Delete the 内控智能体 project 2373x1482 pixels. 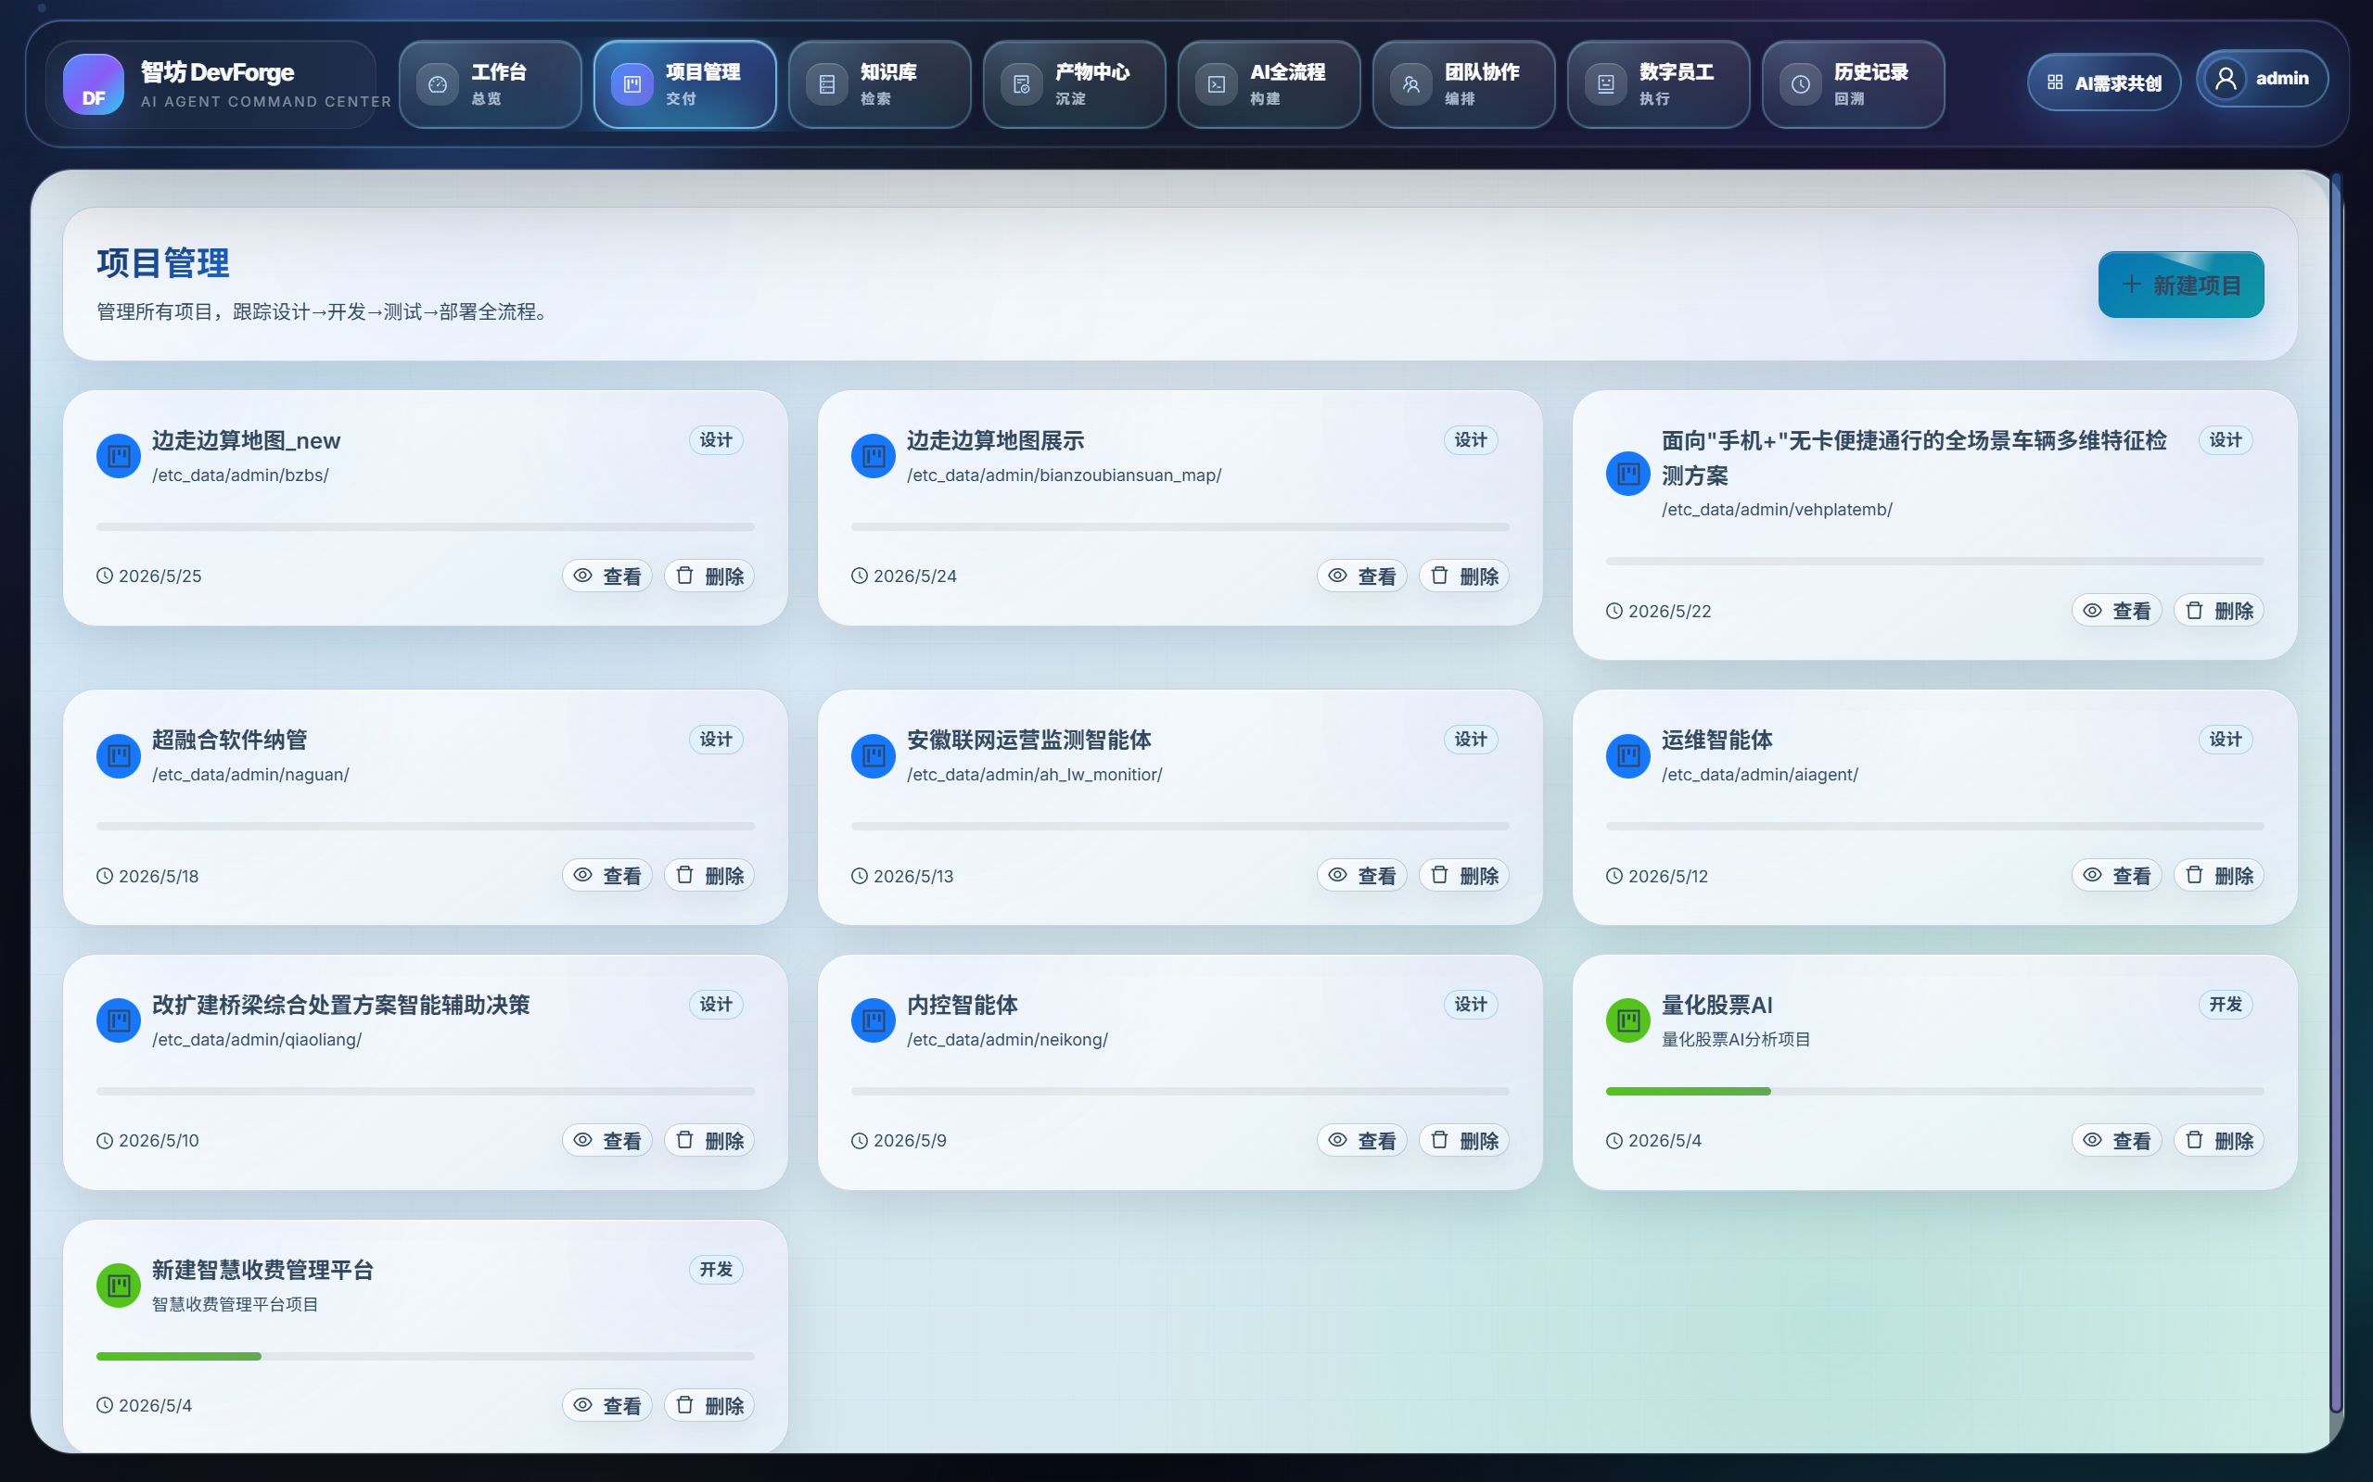pos(1464,1140)
